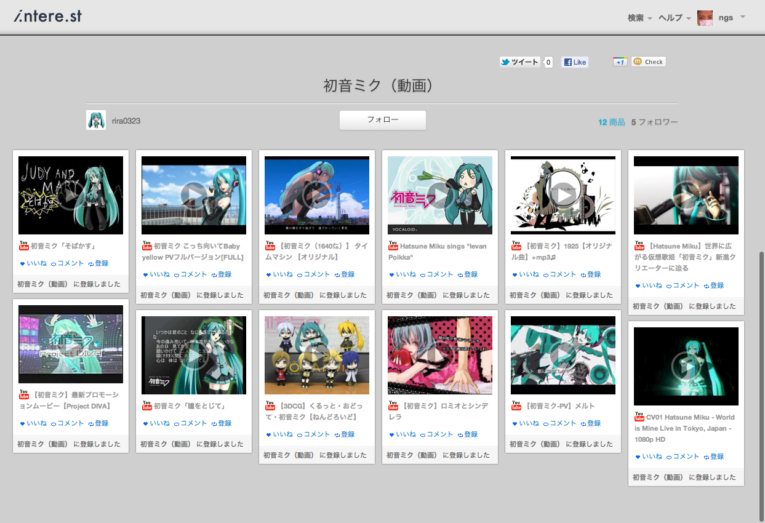
Task: Click コメント icon on World is Mine card
Action: coord(669,457)
